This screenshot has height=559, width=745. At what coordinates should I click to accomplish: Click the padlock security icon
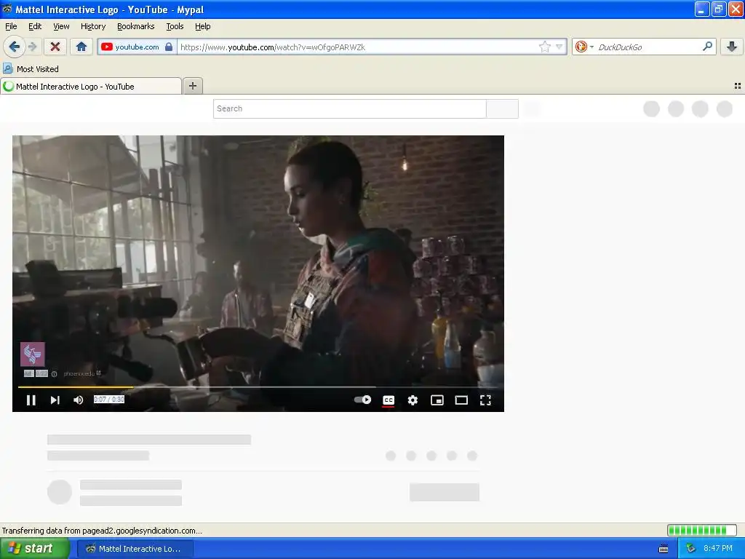pyautogui.click(x=169, y=47)
